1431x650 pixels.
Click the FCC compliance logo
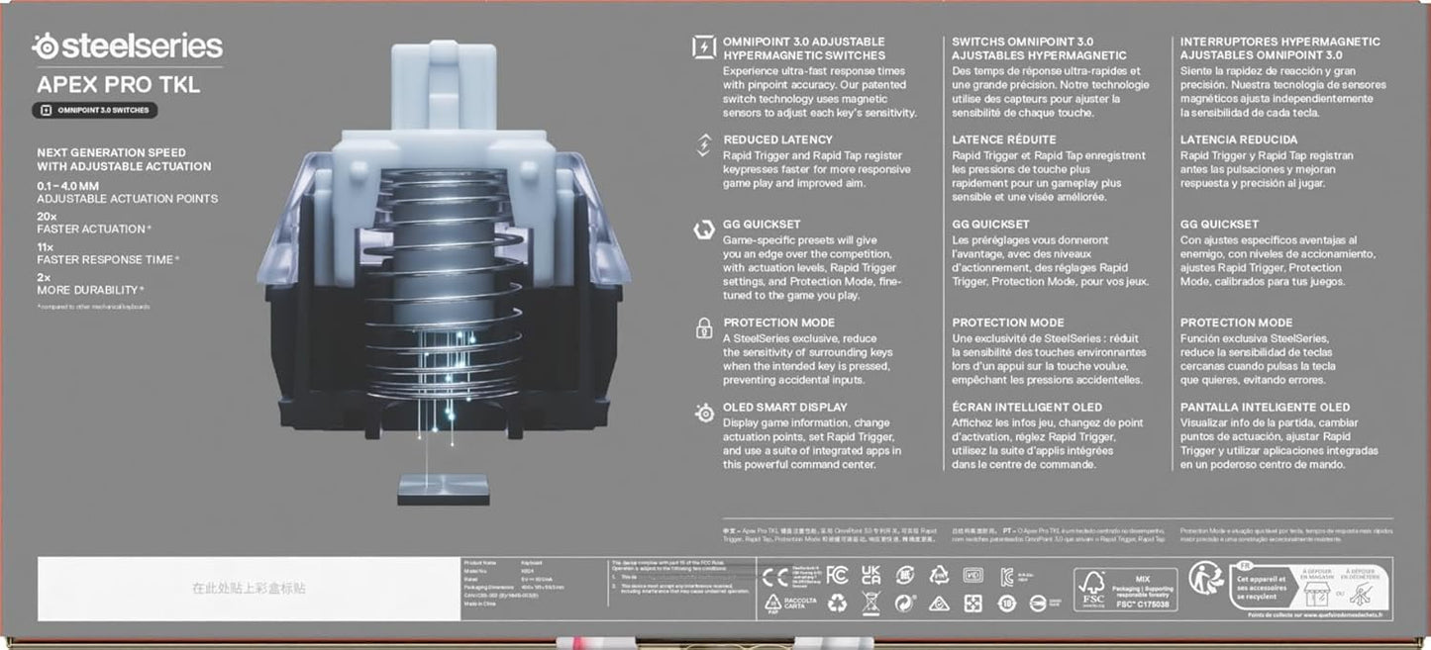[837, 575]
